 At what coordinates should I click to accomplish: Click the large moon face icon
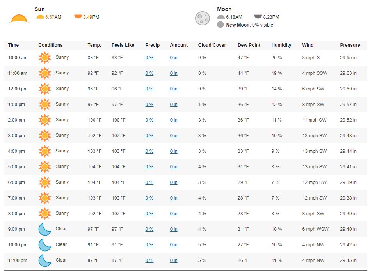[x=203, y=18]
